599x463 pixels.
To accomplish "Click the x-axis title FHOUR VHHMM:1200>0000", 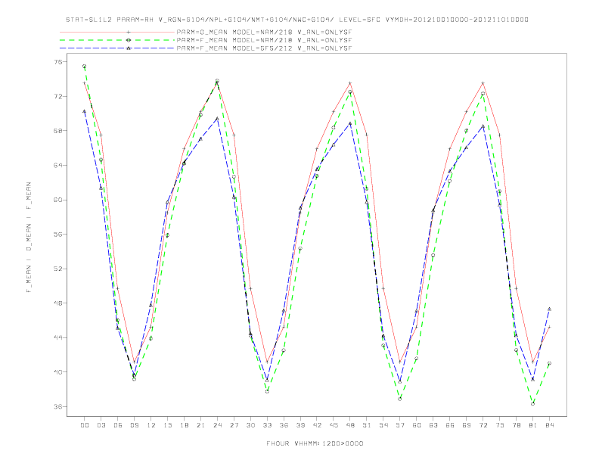I will pyautogui.click(x=315, y=443).
